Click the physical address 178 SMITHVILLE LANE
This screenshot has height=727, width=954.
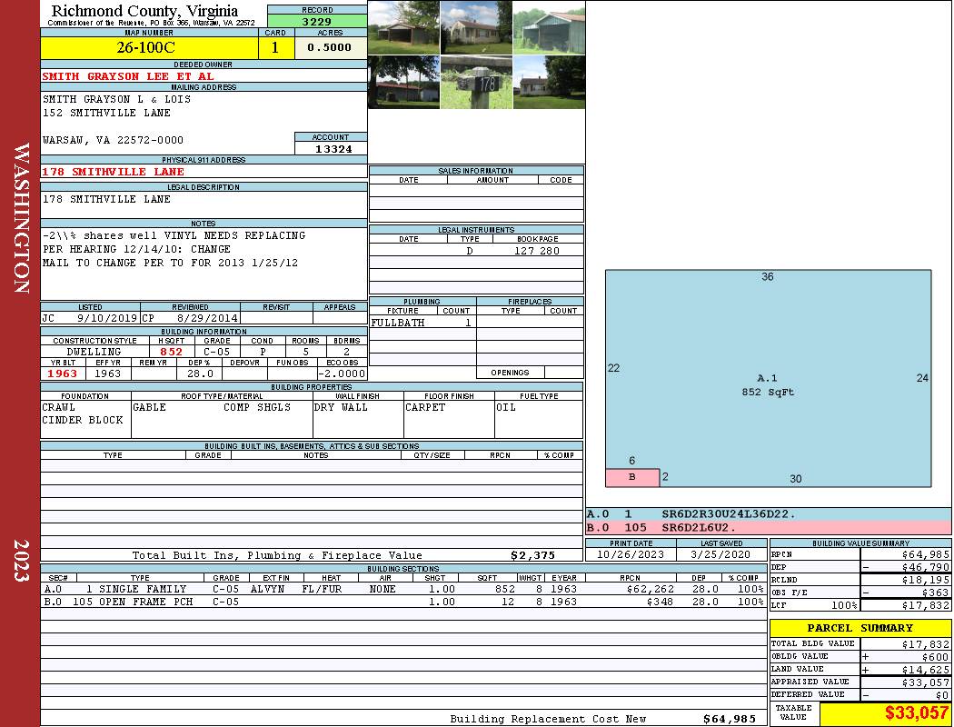coord(114,172)
